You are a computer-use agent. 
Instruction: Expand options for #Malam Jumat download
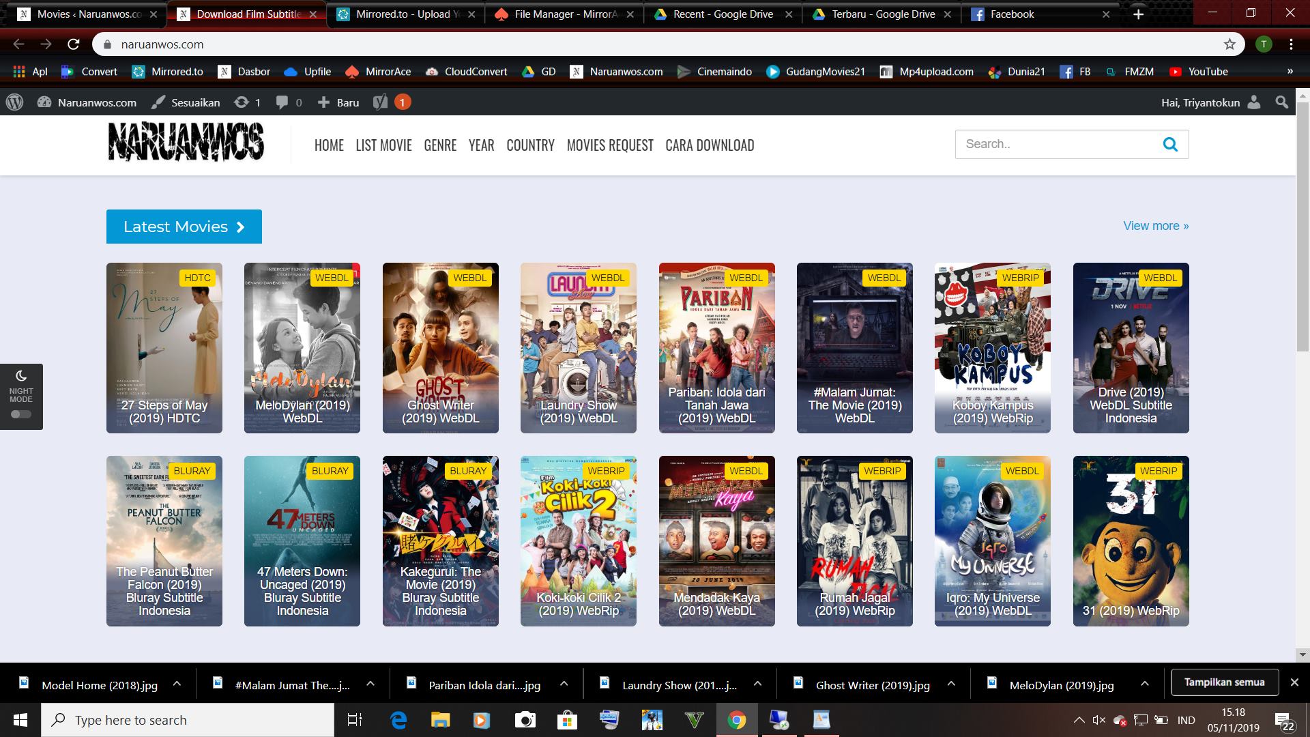coord(370,683)
